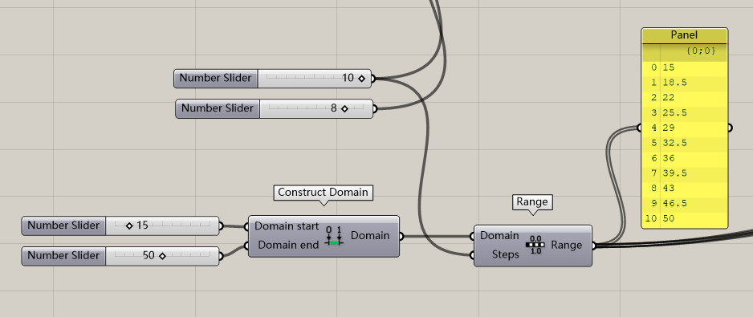This screenshot has width=753, height=317.
Task: Click the Domain output of Construct Domain
Action: coord(370,235)
